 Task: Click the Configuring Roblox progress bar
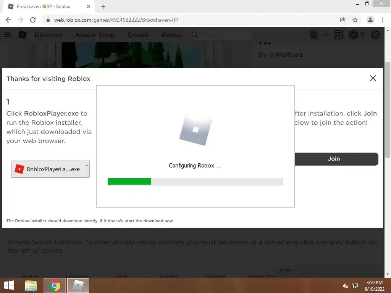[x=195, y=181]
